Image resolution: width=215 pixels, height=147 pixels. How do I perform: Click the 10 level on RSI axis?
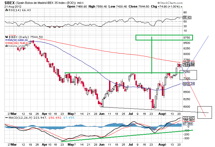tap(185, 31)
